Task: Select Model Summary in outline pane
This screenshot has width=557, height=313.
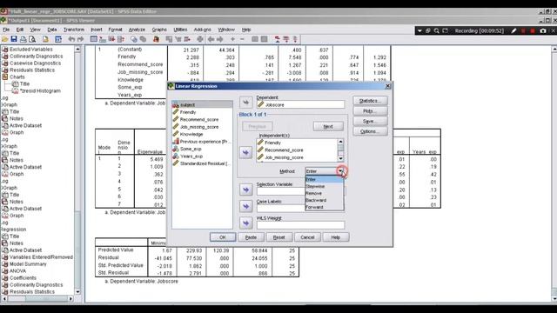Action: pyautogui.click(x=28, y=264)
